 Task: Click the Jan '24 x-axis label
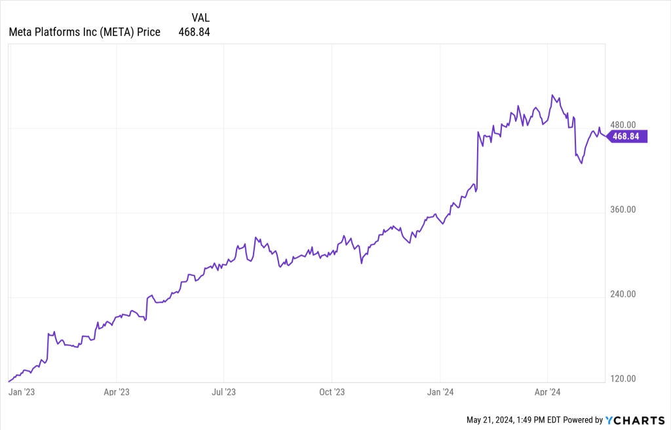440,392
